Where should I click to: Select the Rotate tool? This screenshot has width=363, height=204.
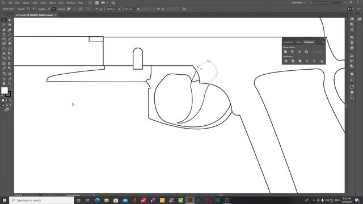4,49
